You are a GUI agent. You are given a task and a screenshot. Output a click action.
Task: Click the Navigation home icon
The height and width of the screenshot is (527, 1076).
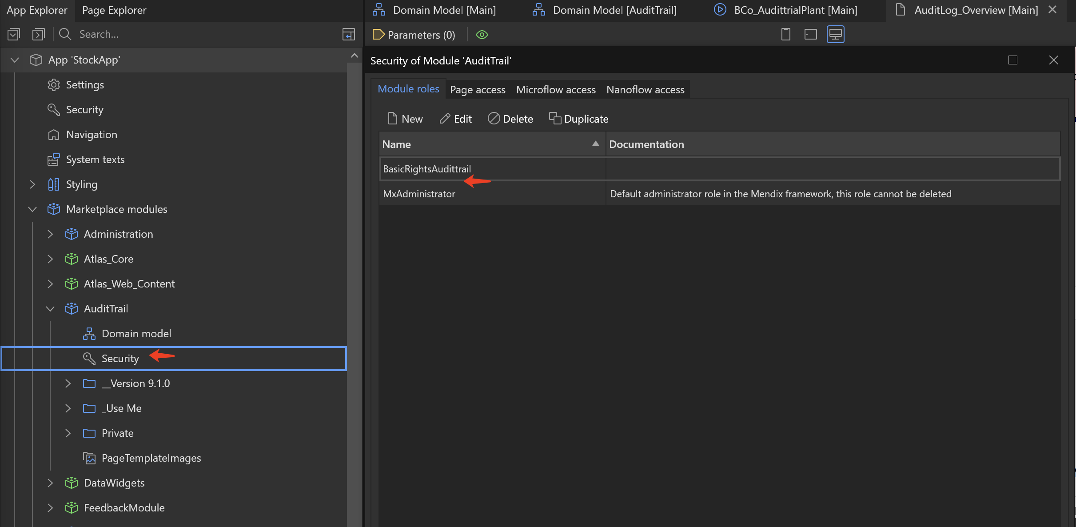(x=54, y=135)
